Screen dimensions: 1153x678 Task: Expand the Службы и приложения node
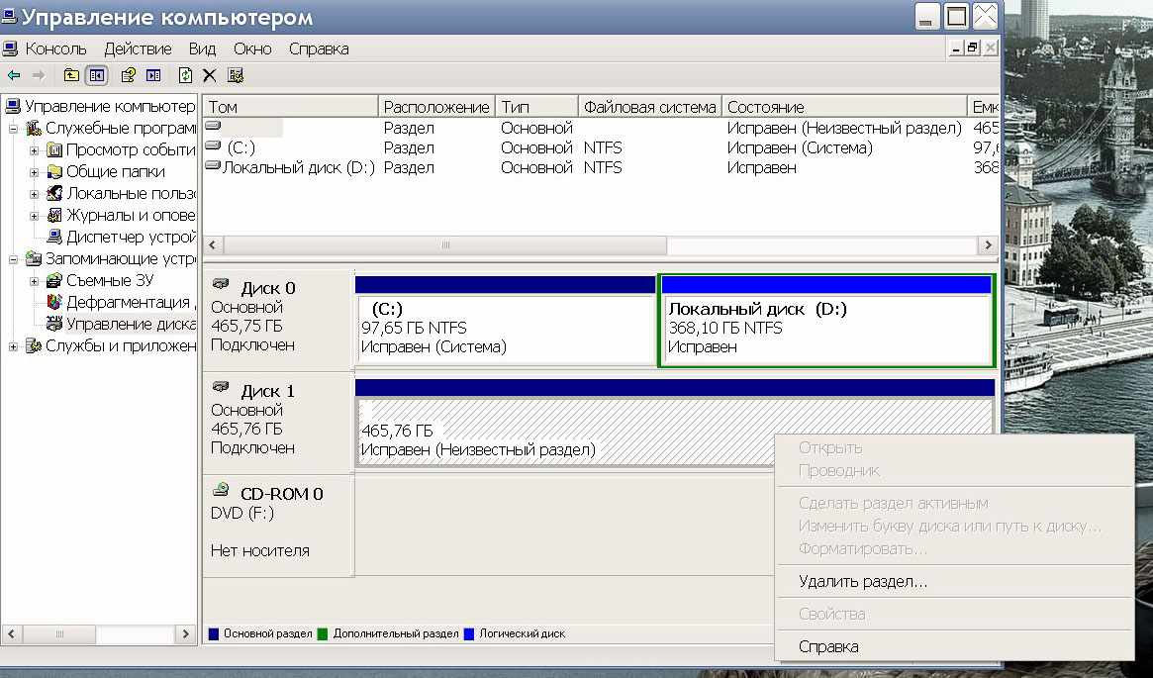pos(14,346)
